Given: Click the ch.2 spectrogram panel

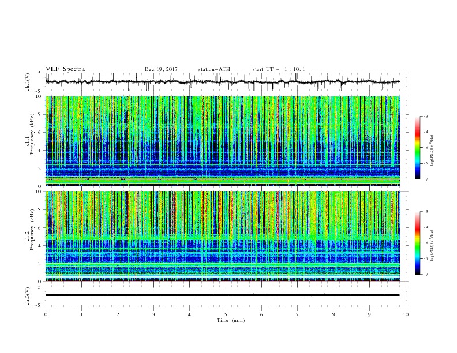Looking at the screenshot, I should (x=222, y=236).
